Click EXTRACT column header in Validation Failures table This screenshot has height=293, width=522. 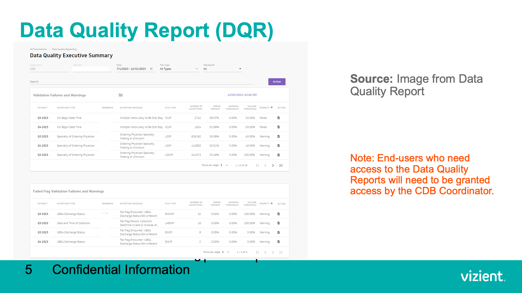click(42, 108)
